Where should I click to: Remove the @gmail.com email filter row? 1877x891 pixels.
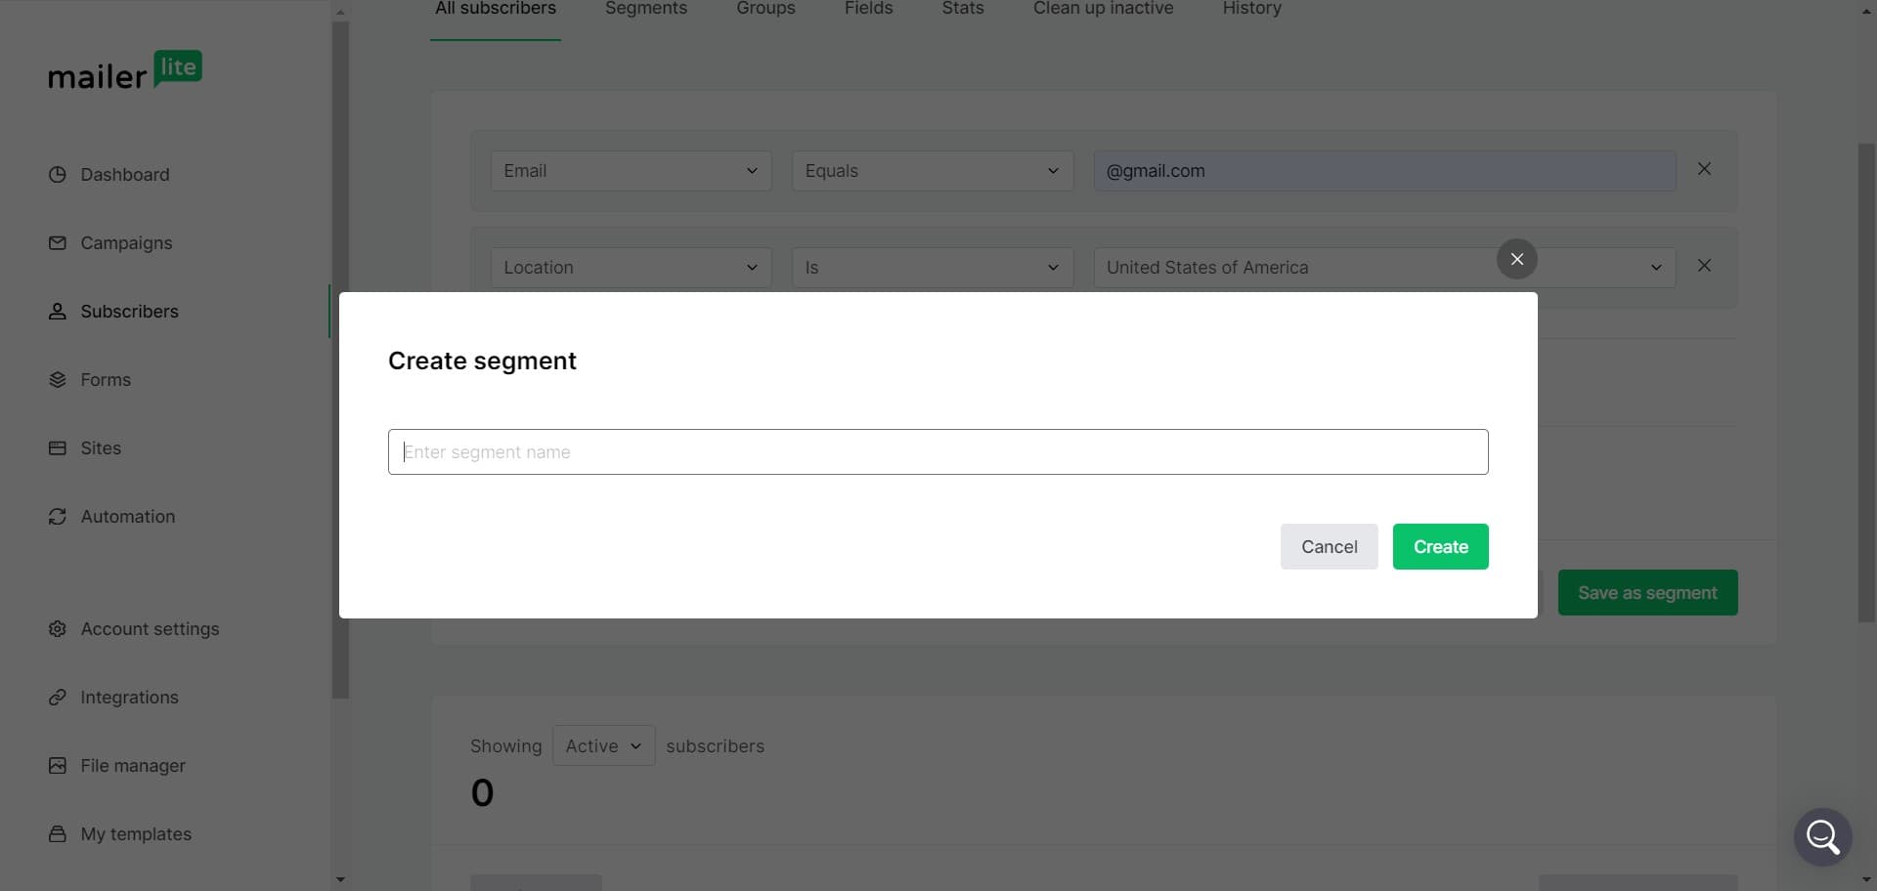pyautogui.click(x=1704, y=168)
